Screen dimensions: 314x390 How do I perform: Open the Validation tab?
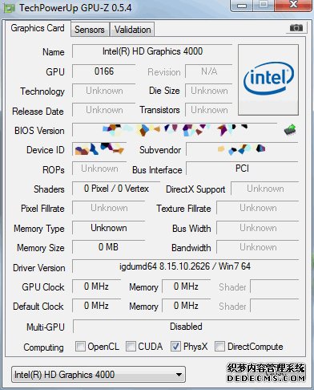[x=133, y=30]
